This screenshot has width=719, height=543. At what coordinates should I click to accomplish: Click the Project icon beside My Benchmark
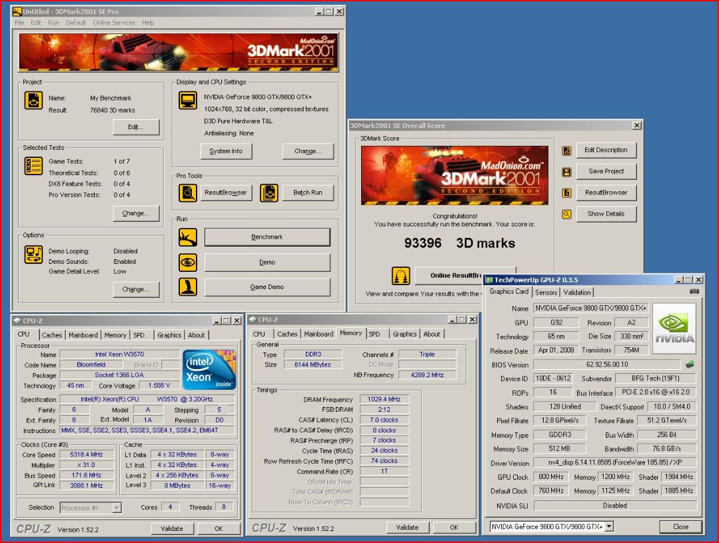click(33, 101)
